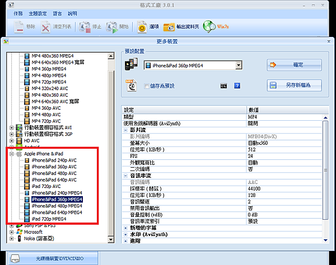
Task: Click the Nokia phone tree icon
Action: (19, 239)
